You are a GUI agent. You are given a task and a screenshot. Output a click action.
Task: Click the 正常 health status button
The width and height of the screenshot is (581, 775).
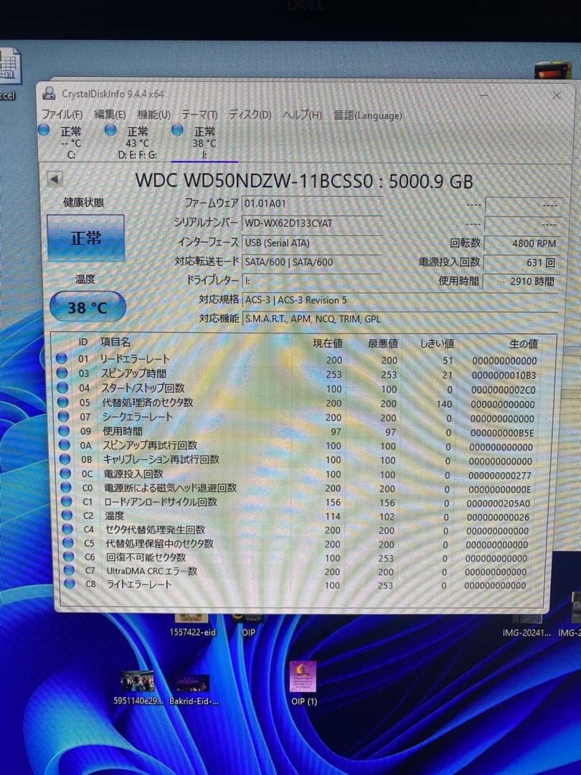pos(86,237)
